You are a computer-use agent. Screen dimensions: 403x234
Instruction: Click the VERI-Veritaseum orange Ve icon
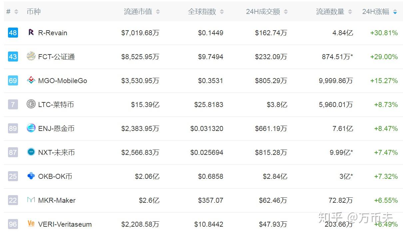(31, 224)
